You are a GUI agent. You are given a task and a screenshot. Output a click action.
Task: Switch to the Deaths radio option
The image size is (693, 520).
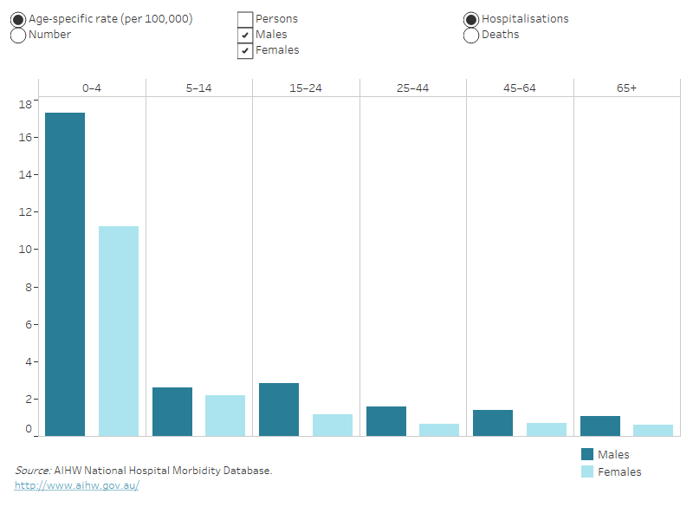click(471, 35)
